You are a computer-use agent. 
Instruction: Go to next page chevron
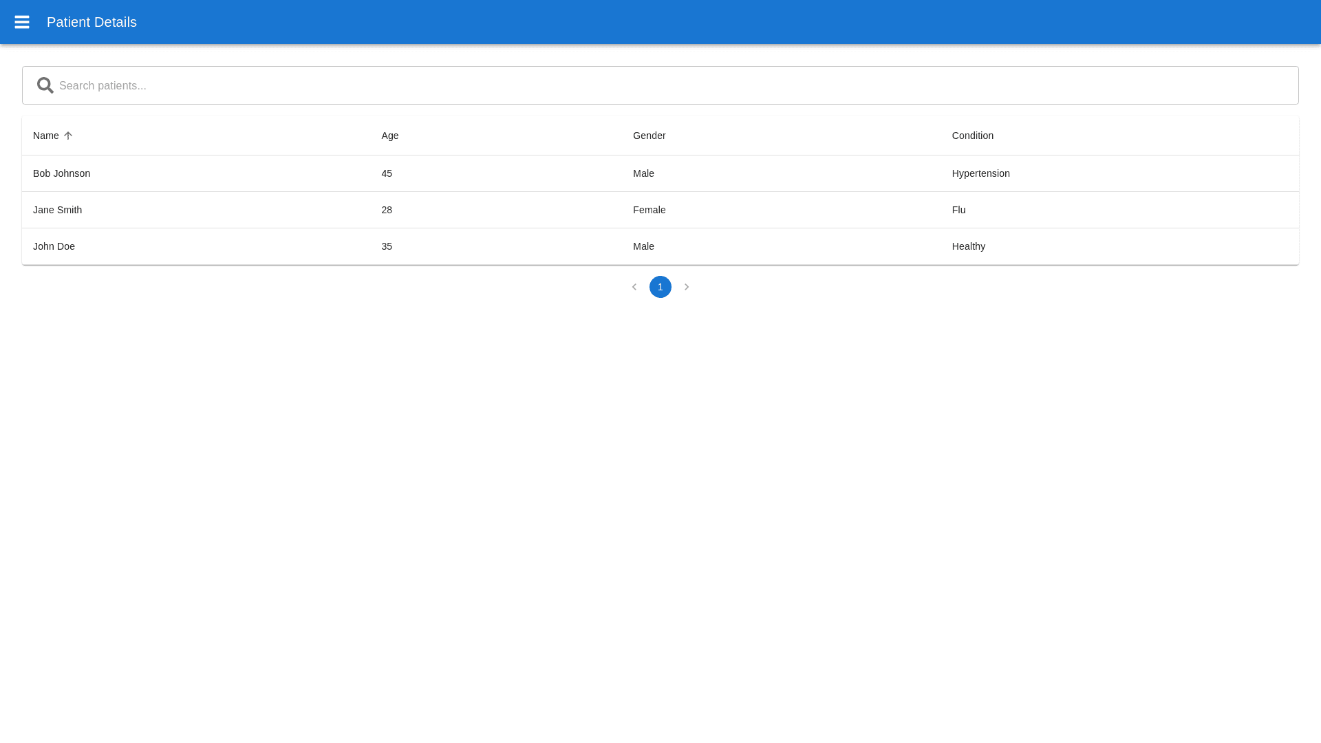pyautogui.click(x=687, y=287)
